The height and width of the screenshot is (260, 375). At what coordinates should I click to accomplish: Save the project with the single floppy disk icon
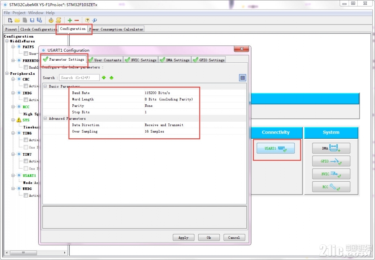click(32, 20)
